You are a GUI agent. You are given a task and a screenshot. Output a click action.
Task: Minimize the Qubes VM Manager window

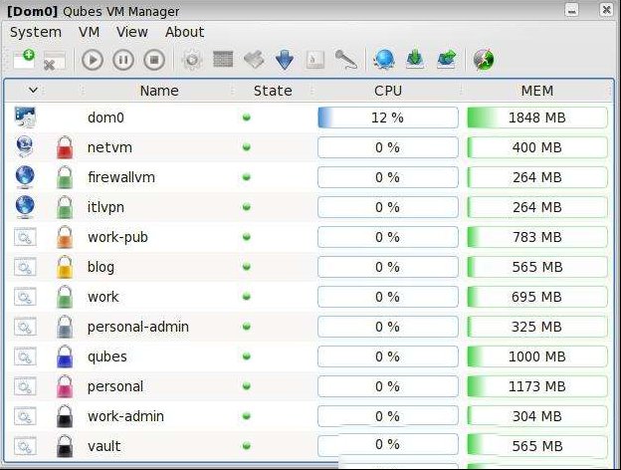(x=571, y=10)
